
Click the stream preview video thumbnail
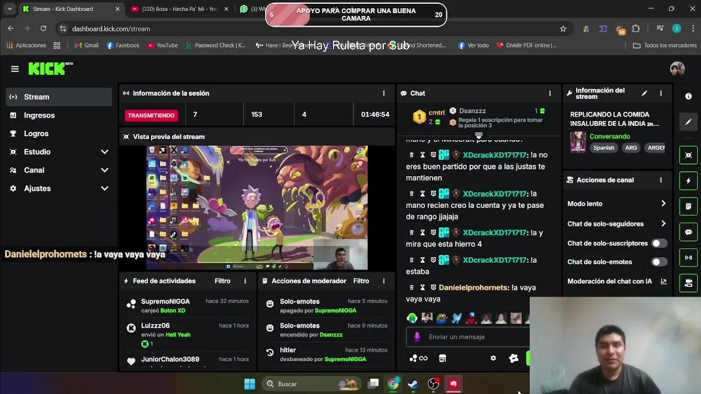(x=257, y=207)
